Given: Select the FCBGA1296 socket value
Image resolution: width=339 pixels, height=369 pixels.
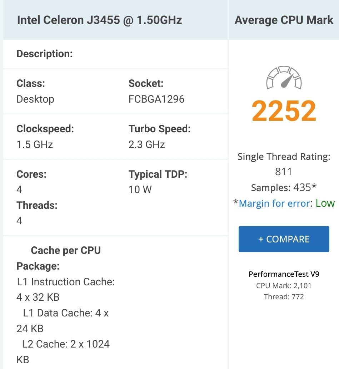Looking at the screenshot, I should 156,99.
